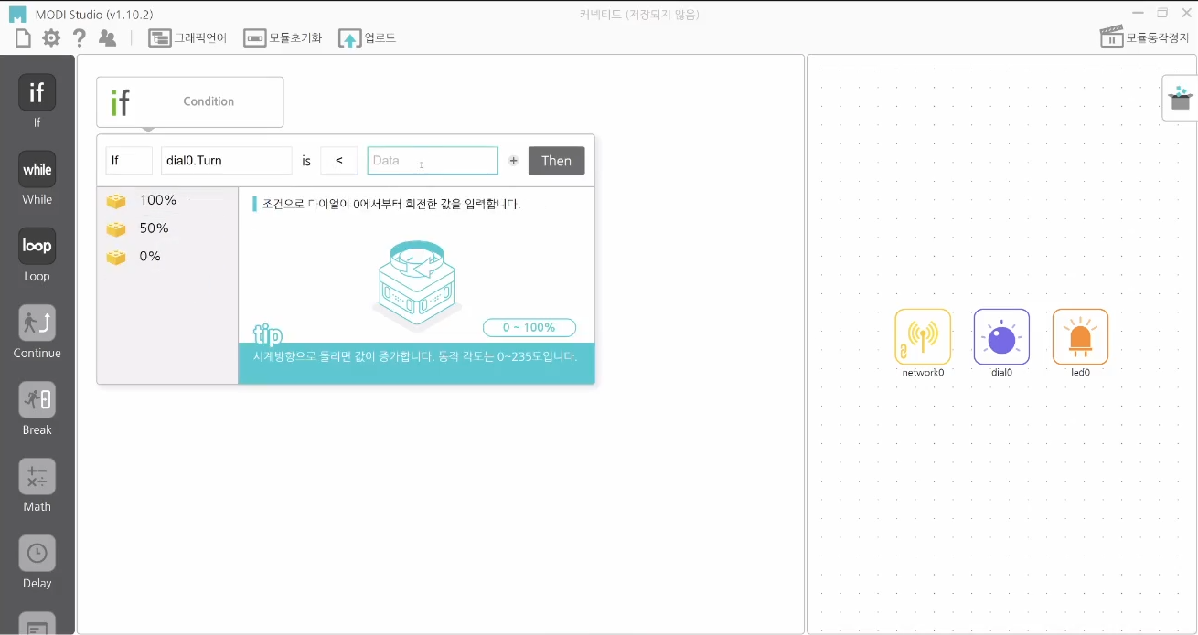Image resolution: width=1198 pixels, height=635 pixels.
Task: Open the If keyword dropdown field
Action: (129, 161)
